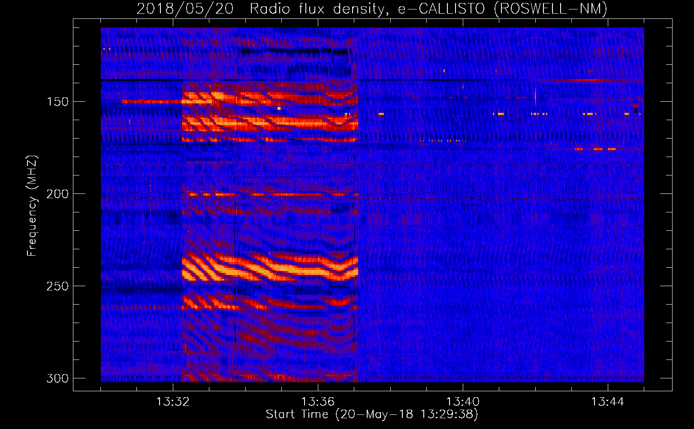Screen dimensions: 694x429
Task: Click the 13:40 time tick label
Action: 463,402
